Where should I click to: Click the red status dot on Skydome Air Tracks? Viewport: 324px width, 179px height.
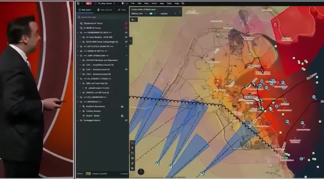coord(126,23)
